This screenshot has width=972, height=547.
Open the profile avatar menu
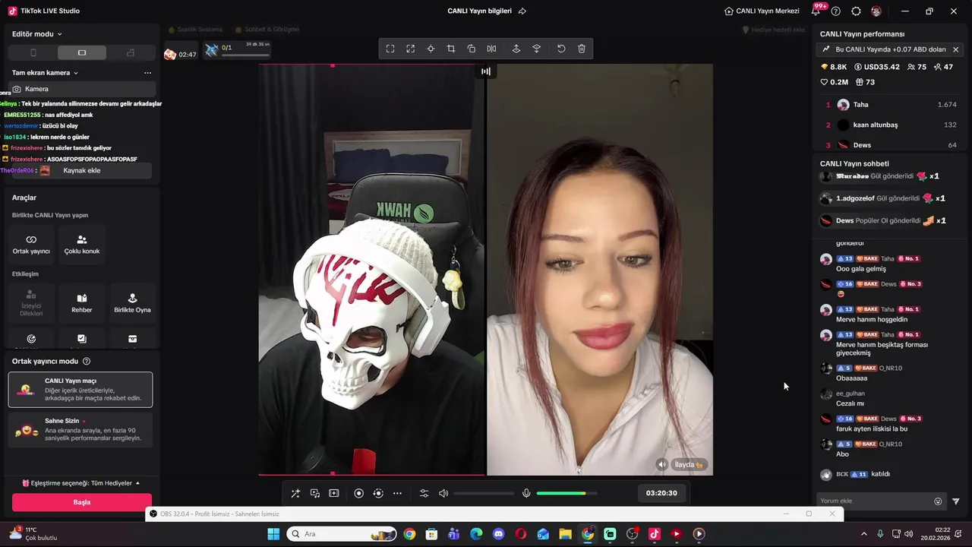coord(877,11)
